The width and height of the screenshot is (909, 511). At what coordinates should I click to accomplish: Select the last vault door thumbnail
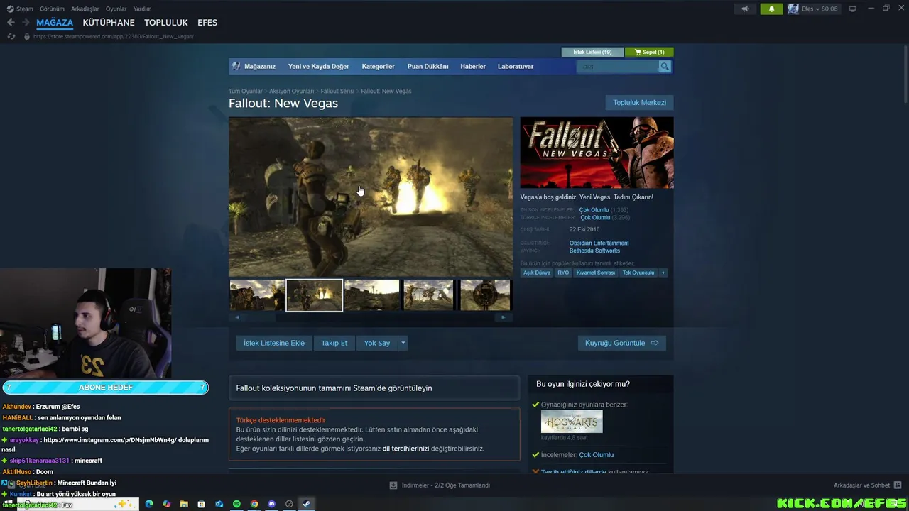coord(485,295)
